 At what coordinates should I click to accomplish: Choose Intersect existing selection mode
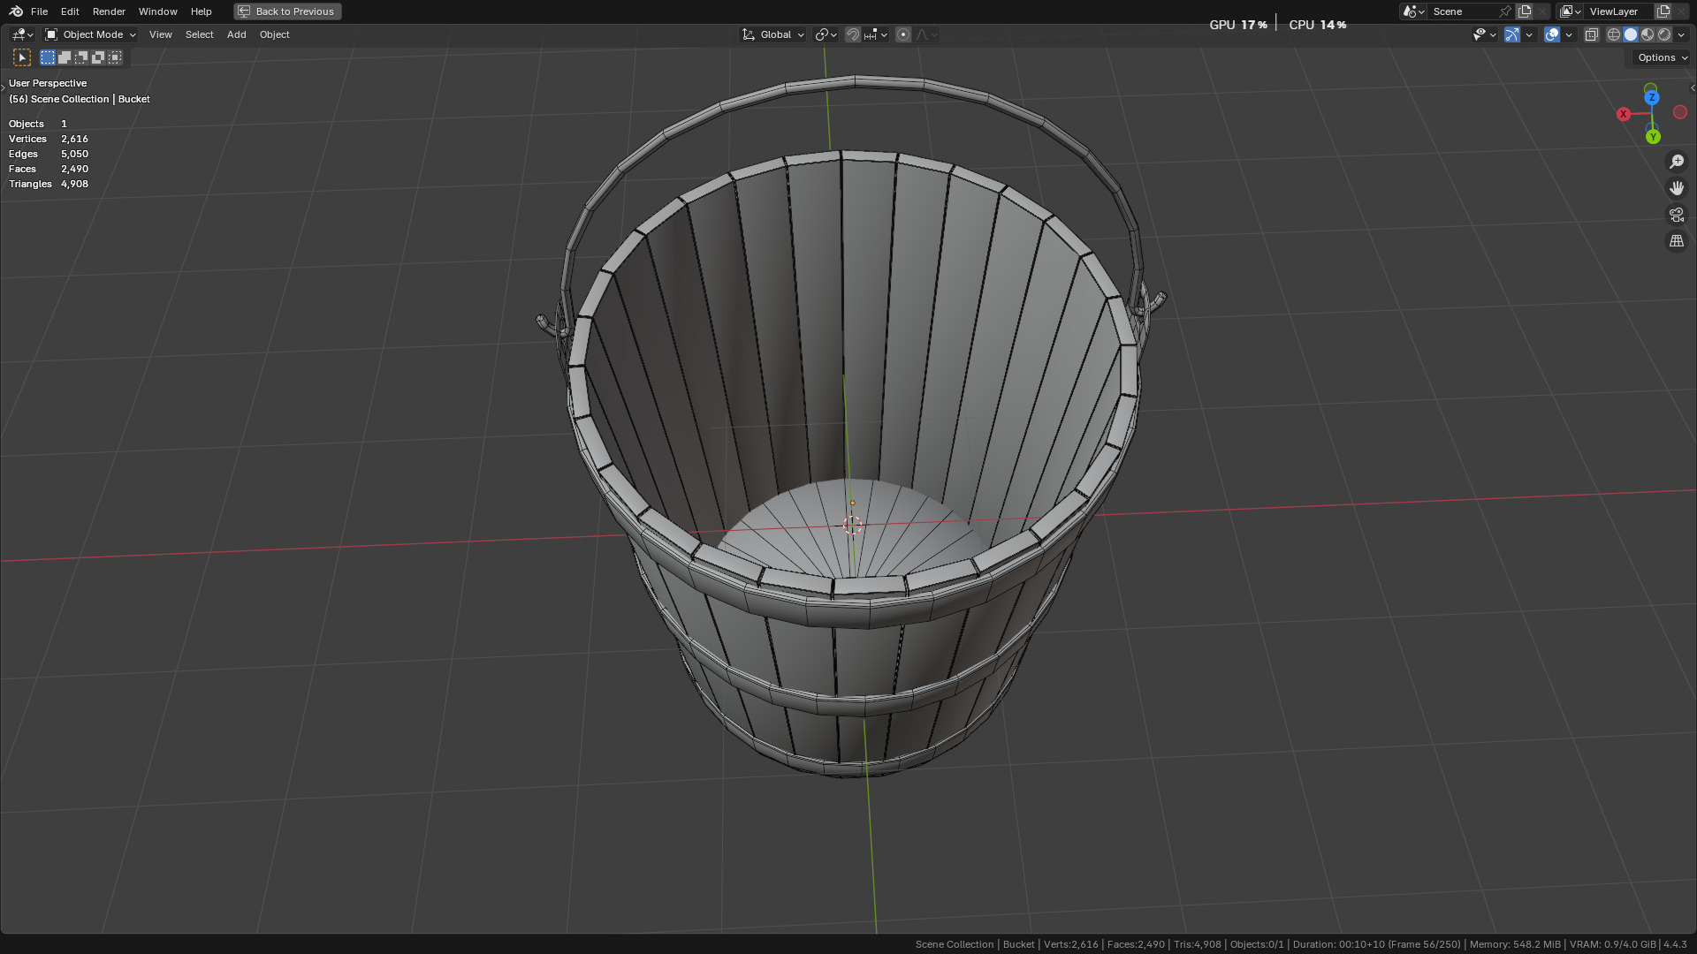point(115,57)
